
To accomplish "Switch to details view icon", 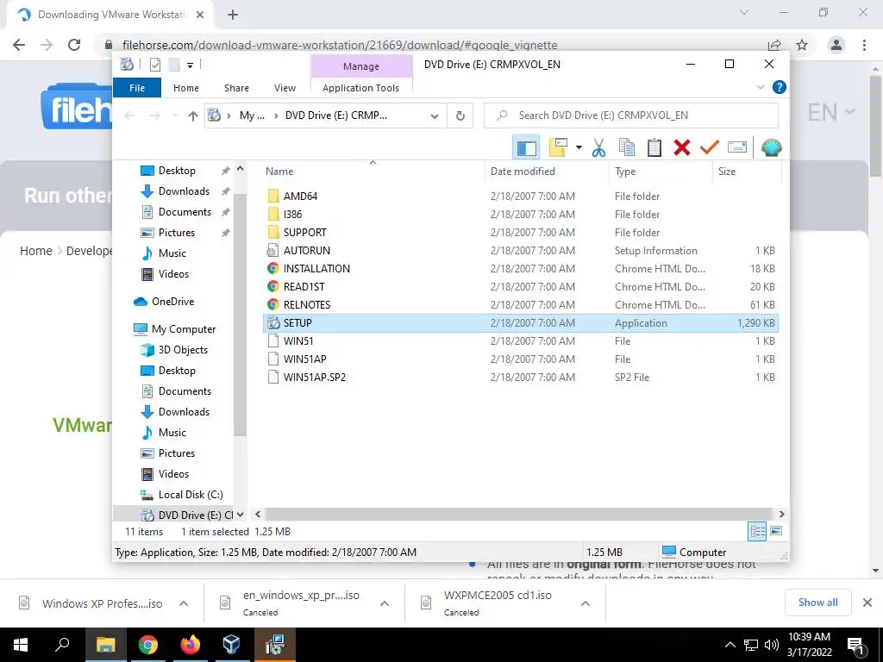I will point(757,531).
